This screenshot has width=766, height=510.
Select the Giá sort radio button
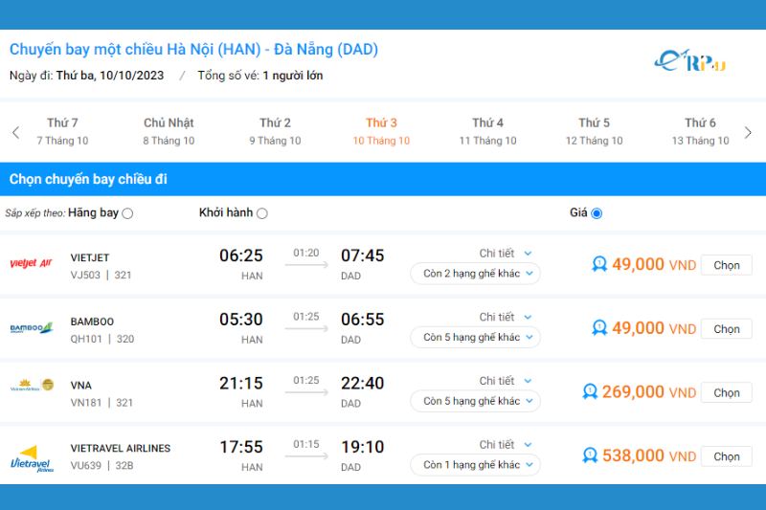click(x=597, y=213)
